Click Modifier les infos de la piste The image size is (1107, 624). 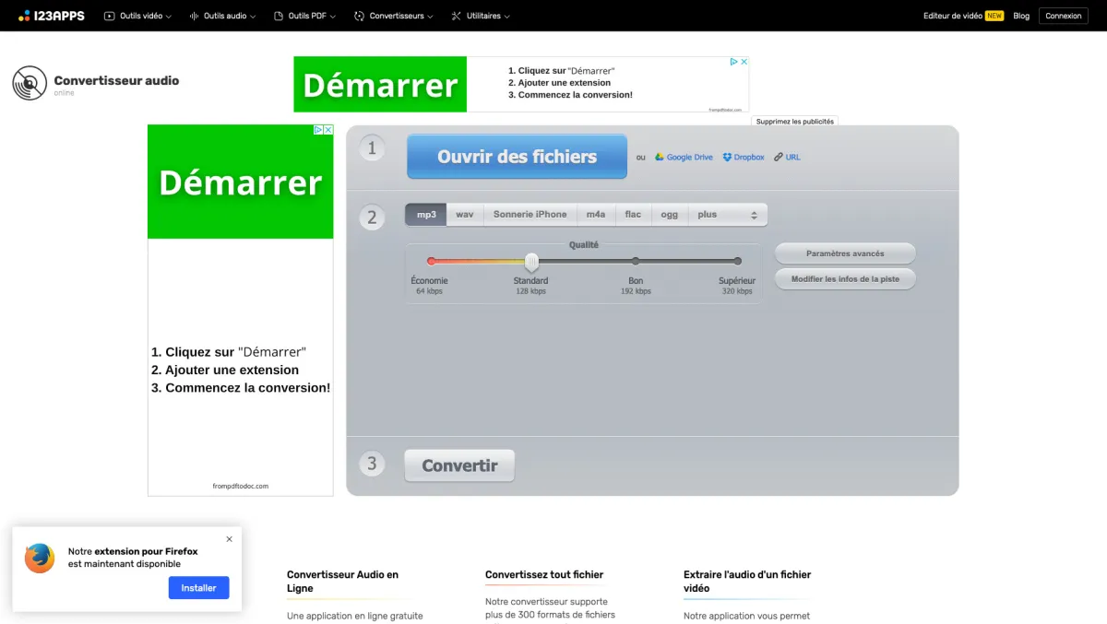pos(845,279)
